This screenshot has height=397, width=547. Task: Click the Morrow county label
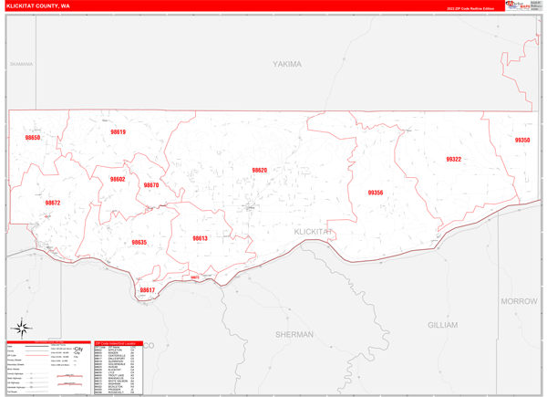(519, 300)
